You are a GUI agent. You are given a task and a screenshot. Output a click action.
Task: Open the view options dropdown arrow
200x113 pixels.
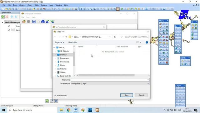click(141, 42)
